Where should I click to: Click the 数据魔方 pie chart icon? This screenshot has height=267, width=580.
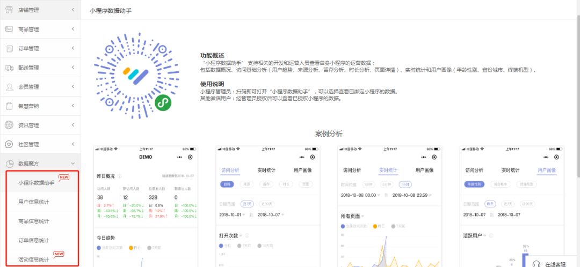coord(10,164)
